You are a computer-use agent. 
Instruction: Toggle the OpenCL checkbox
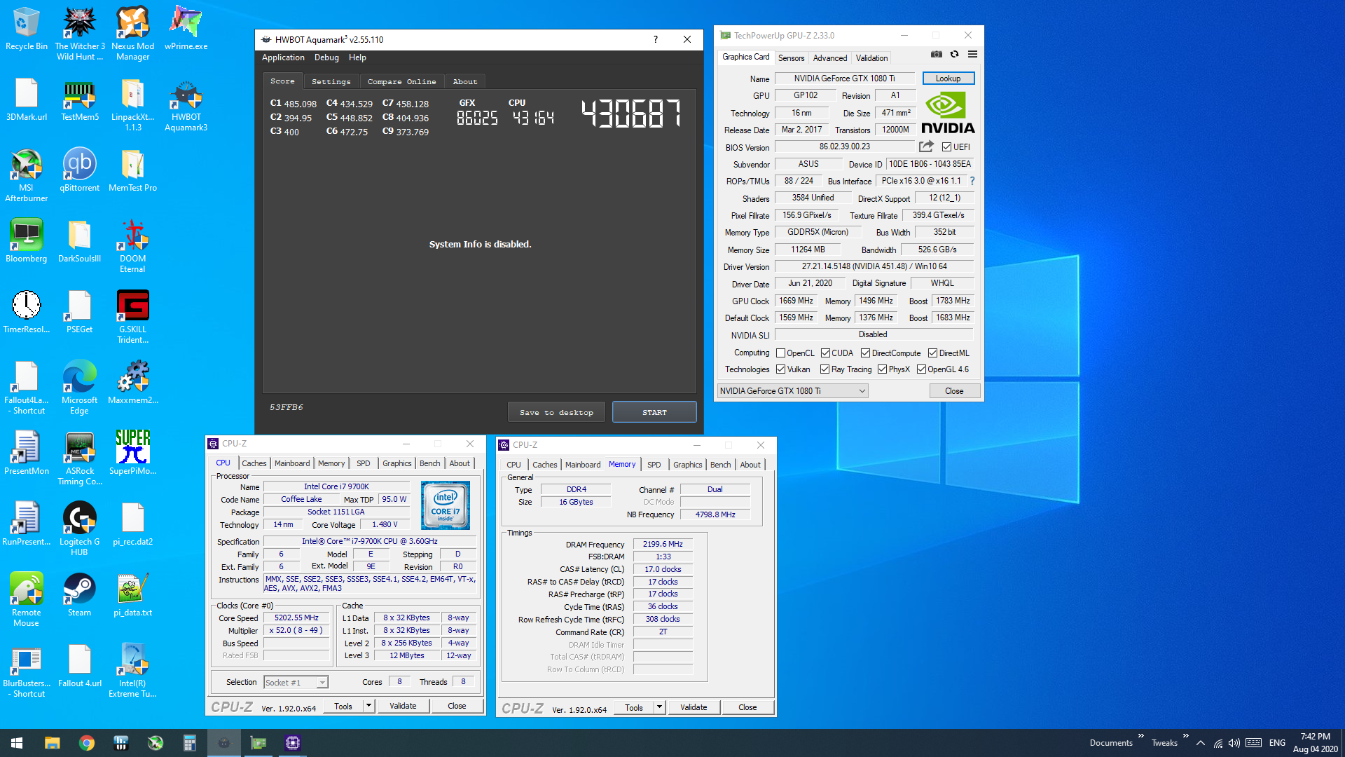(x=780, y=353)
